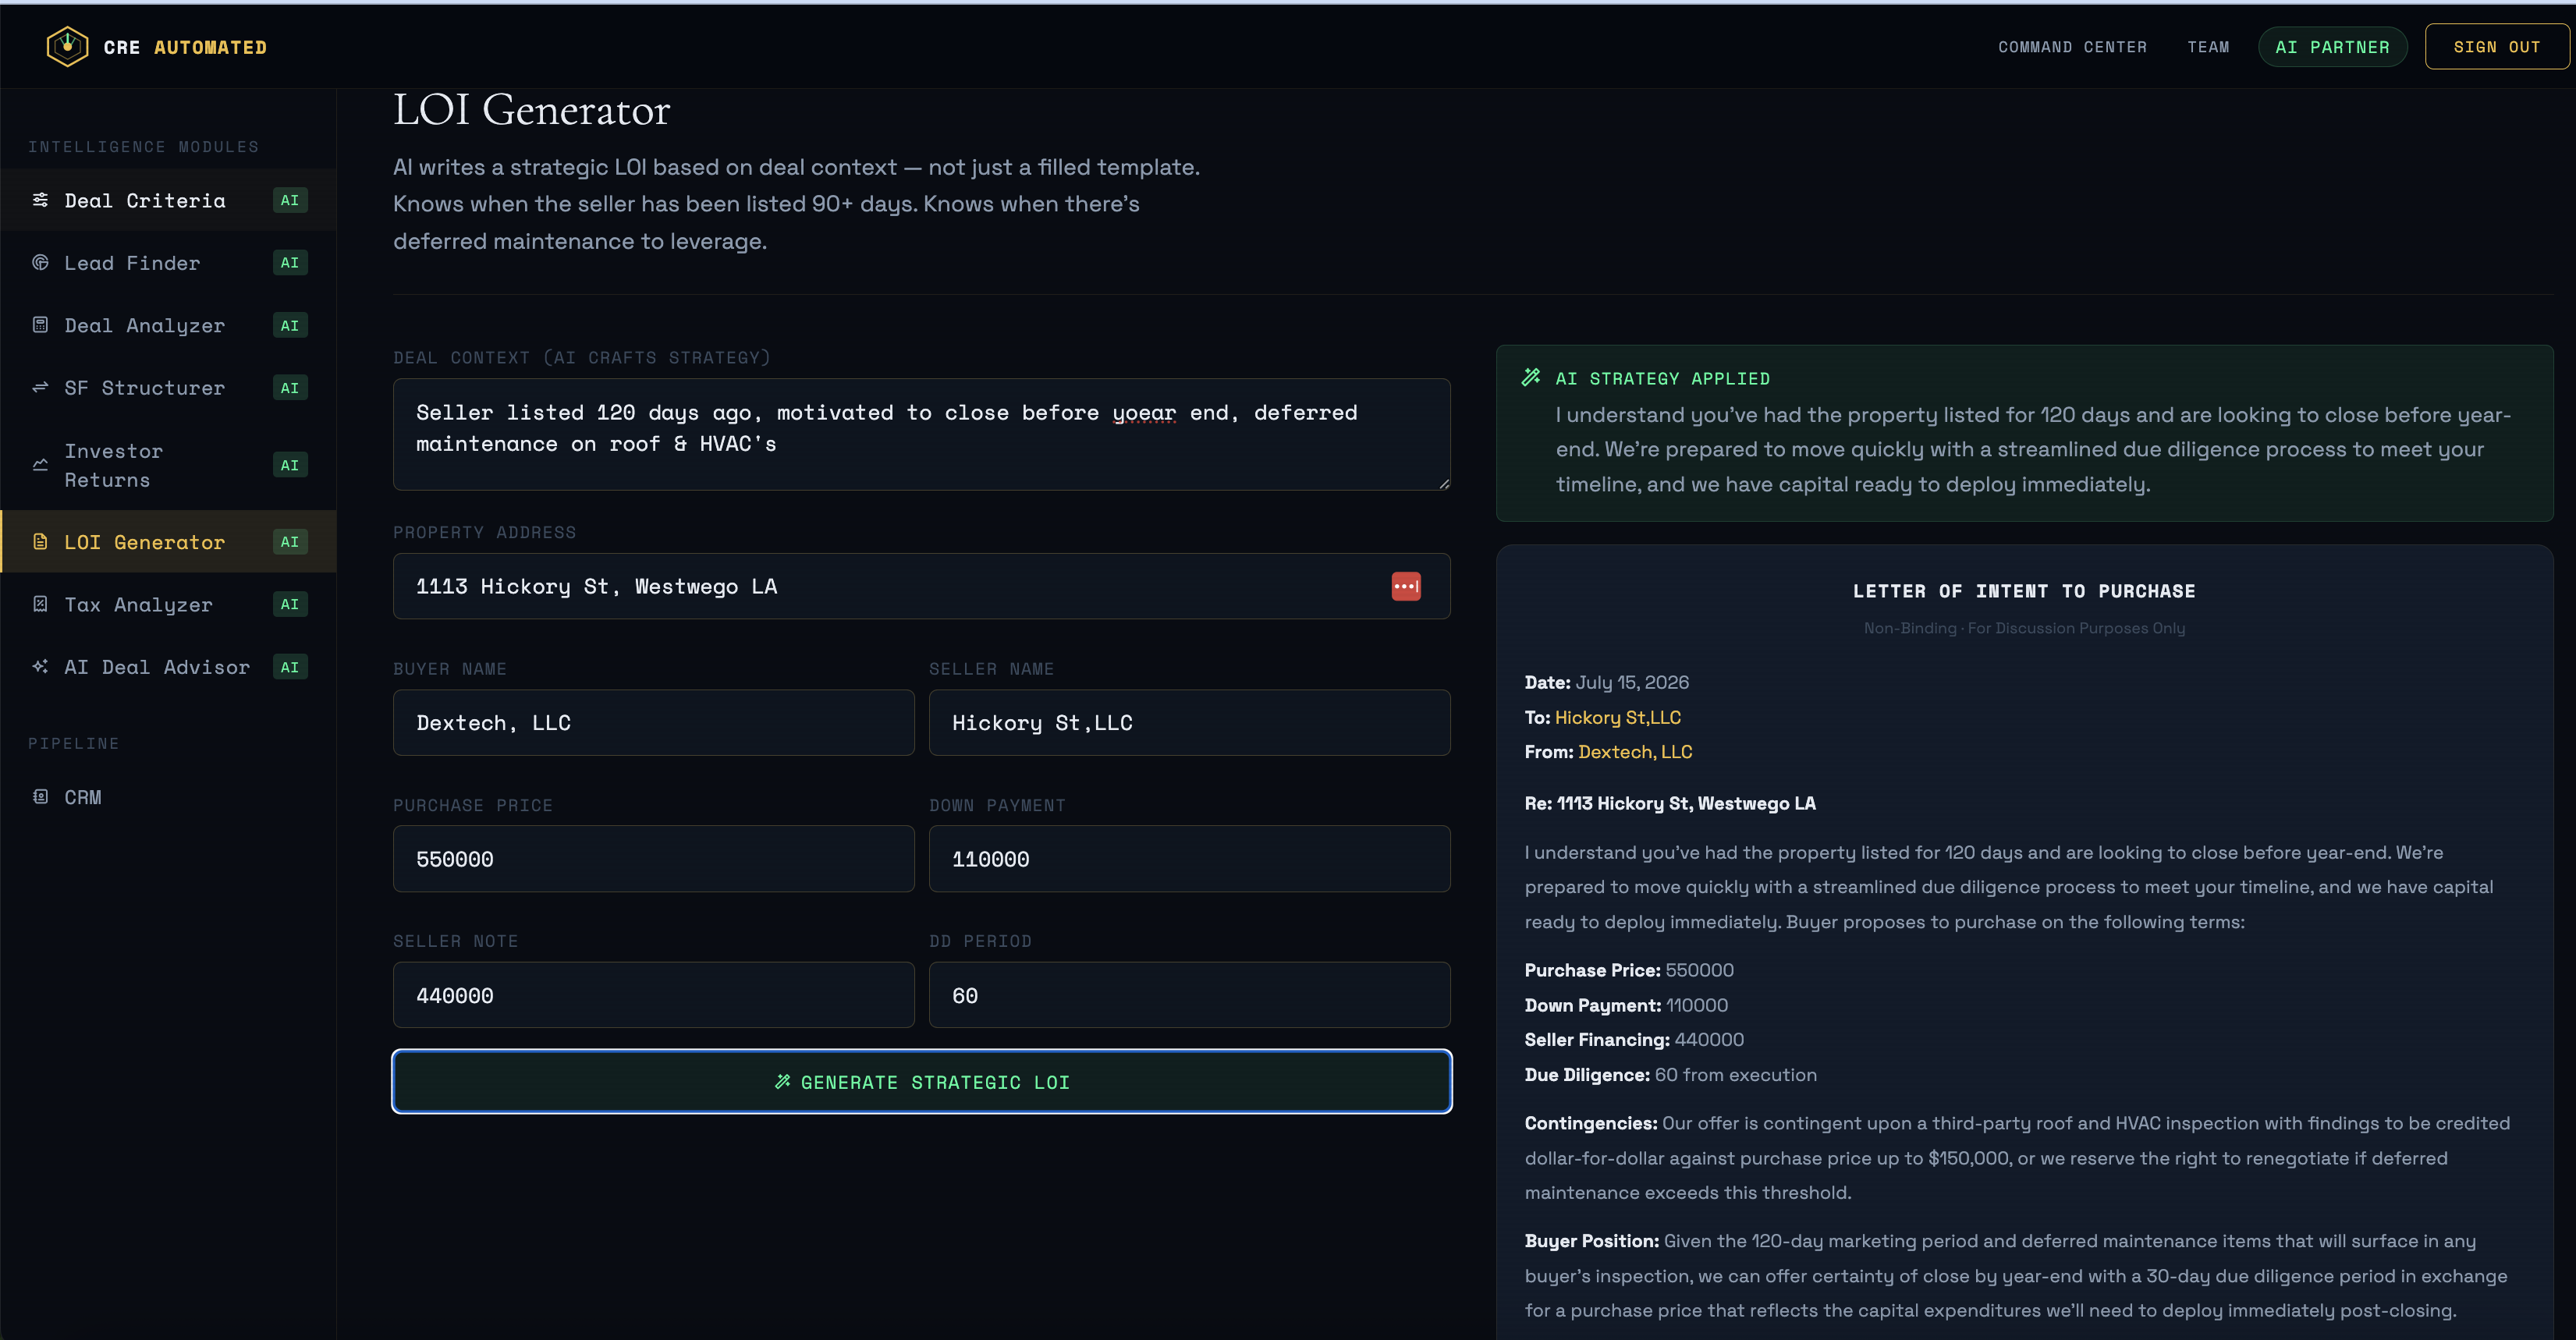Click the CRE Automated hexagon logo icon
Image resolution: width=2576 pixels, height=1340 pixels.
(x=67, y=46)
